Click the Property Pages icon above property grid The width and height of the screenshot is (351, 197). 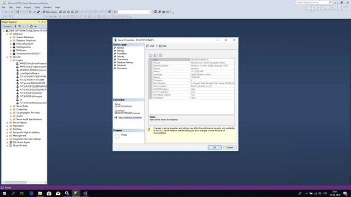[x=160, y=56]
